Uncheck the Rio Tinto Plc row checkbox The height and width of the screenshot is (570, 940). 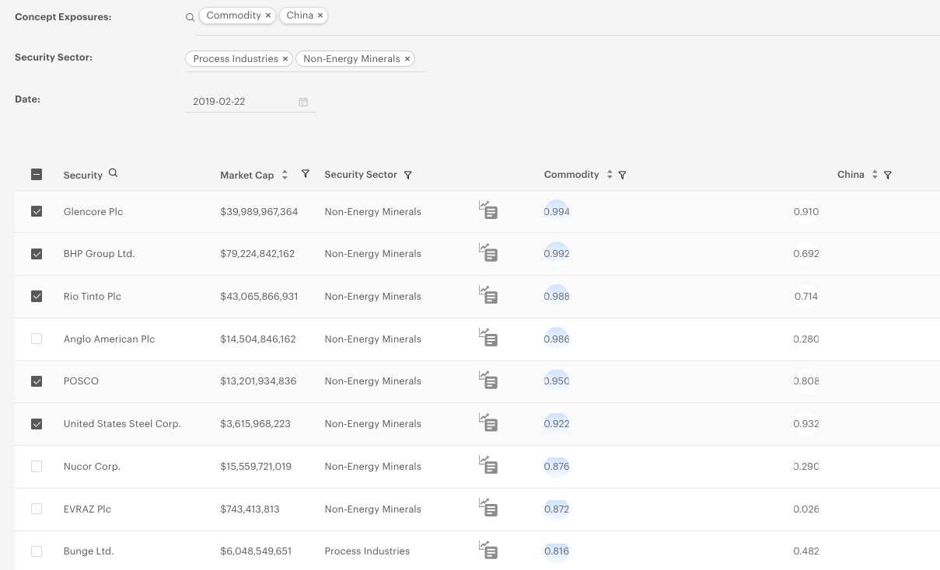point(37,296)
